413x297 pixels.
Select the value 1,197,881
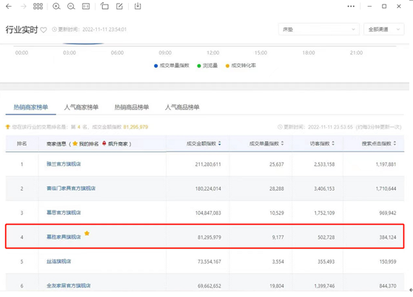(x=386, y=164)
